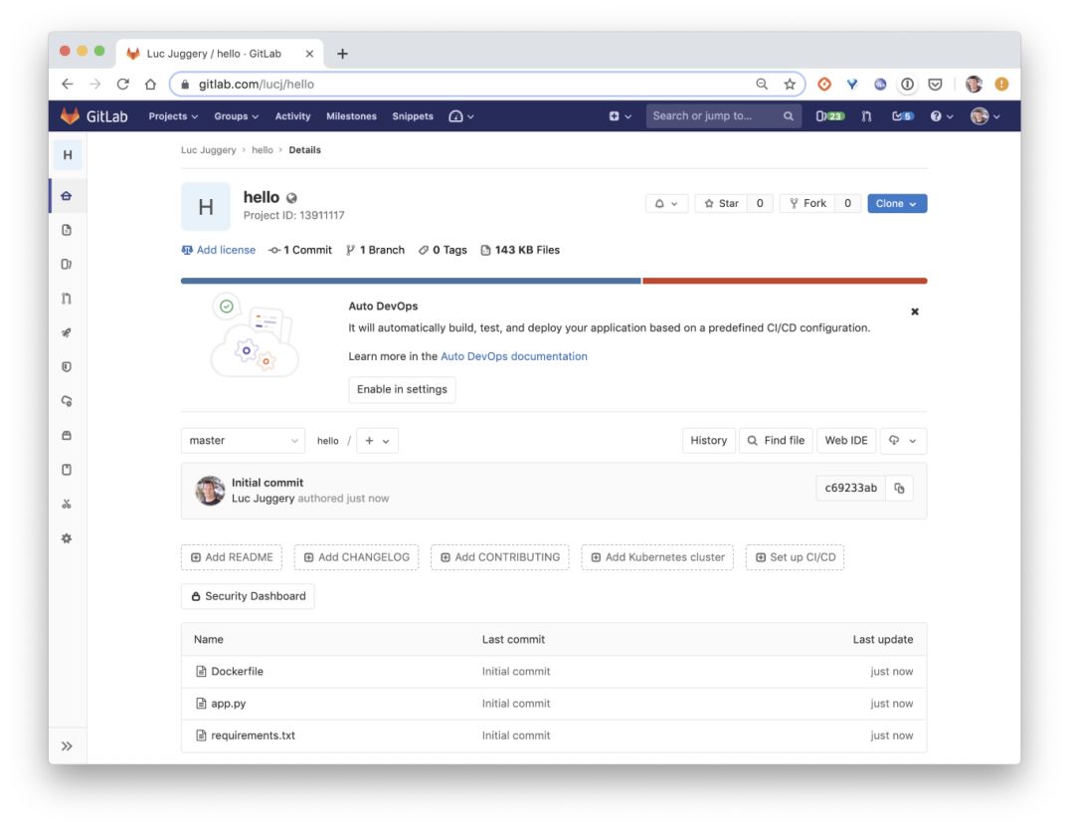The width and height of the screenshot is (1074, 826).
Task: Click zoom magnifier icon in address bar
Action: tap(762, 84)
